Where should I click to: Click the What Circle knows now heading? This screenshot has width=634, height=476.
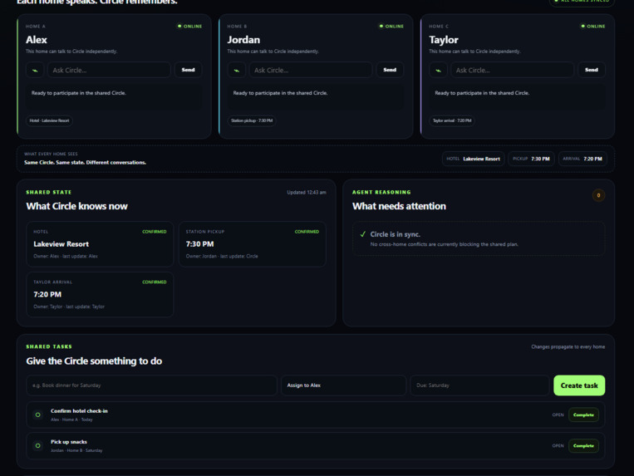click(x=76, y=207)
